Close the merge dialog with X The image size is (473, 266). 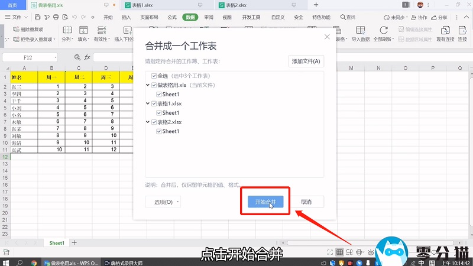coord(328,37)
